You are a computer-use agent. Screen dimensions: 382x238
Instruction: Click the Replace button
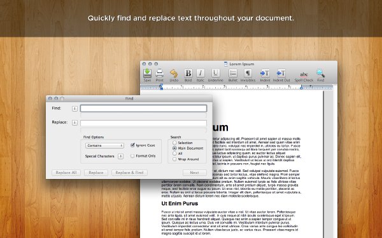[96, 173]
